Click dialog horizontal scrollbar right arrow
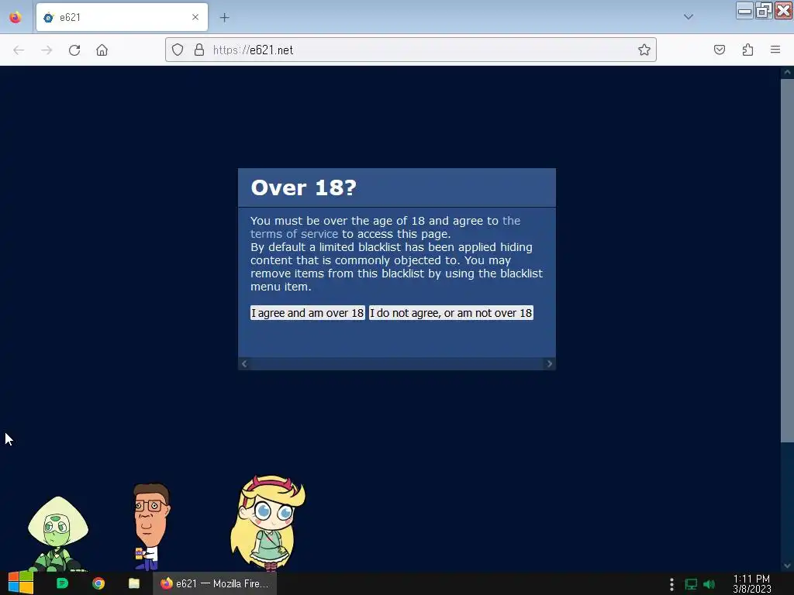The width and height of the screenshot is (794, 595). pos(550,364)
